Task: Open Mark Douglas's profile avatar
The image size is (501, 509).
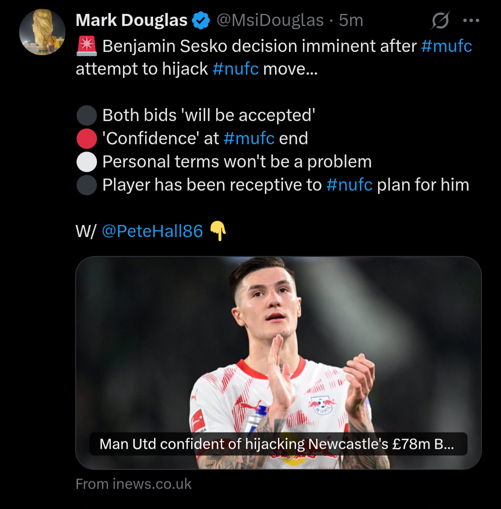Action: coord(42,32)
